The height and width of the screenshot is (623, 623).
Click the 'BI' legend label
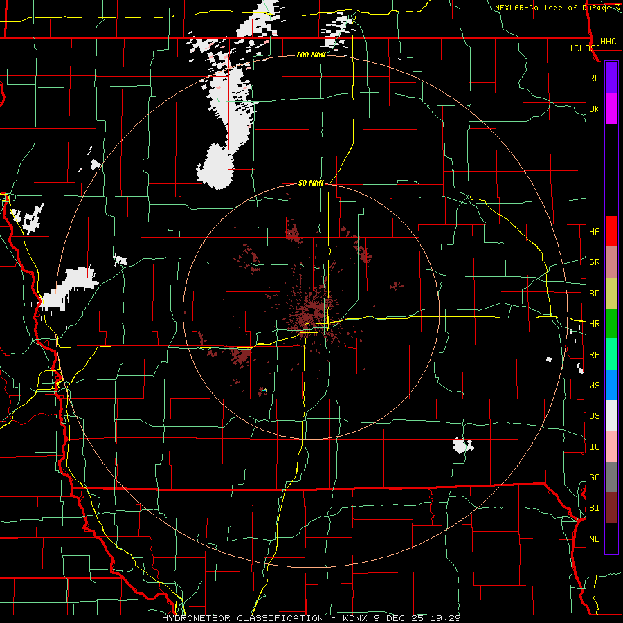coord(594,508)
